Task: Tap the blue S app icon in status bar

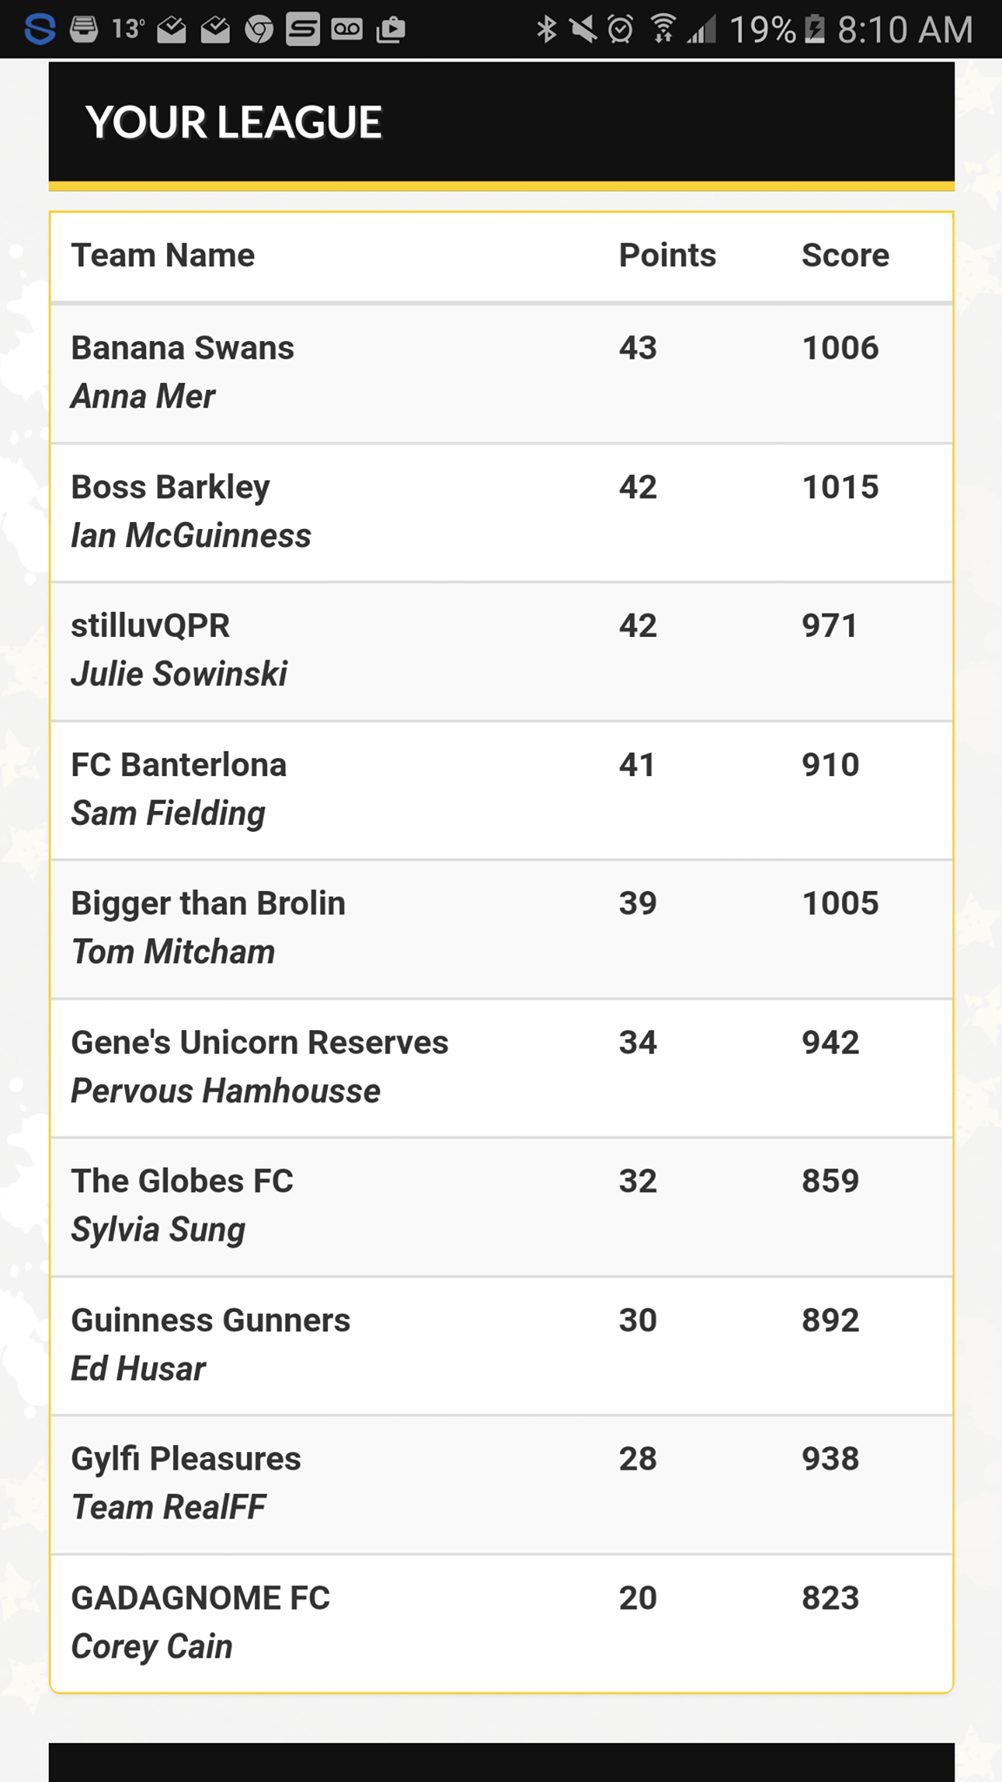Action: pos(39,30)
